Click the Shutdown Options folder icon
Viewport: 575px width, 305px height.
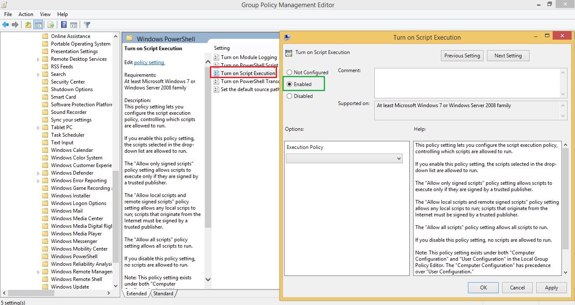tap(45, 89)
